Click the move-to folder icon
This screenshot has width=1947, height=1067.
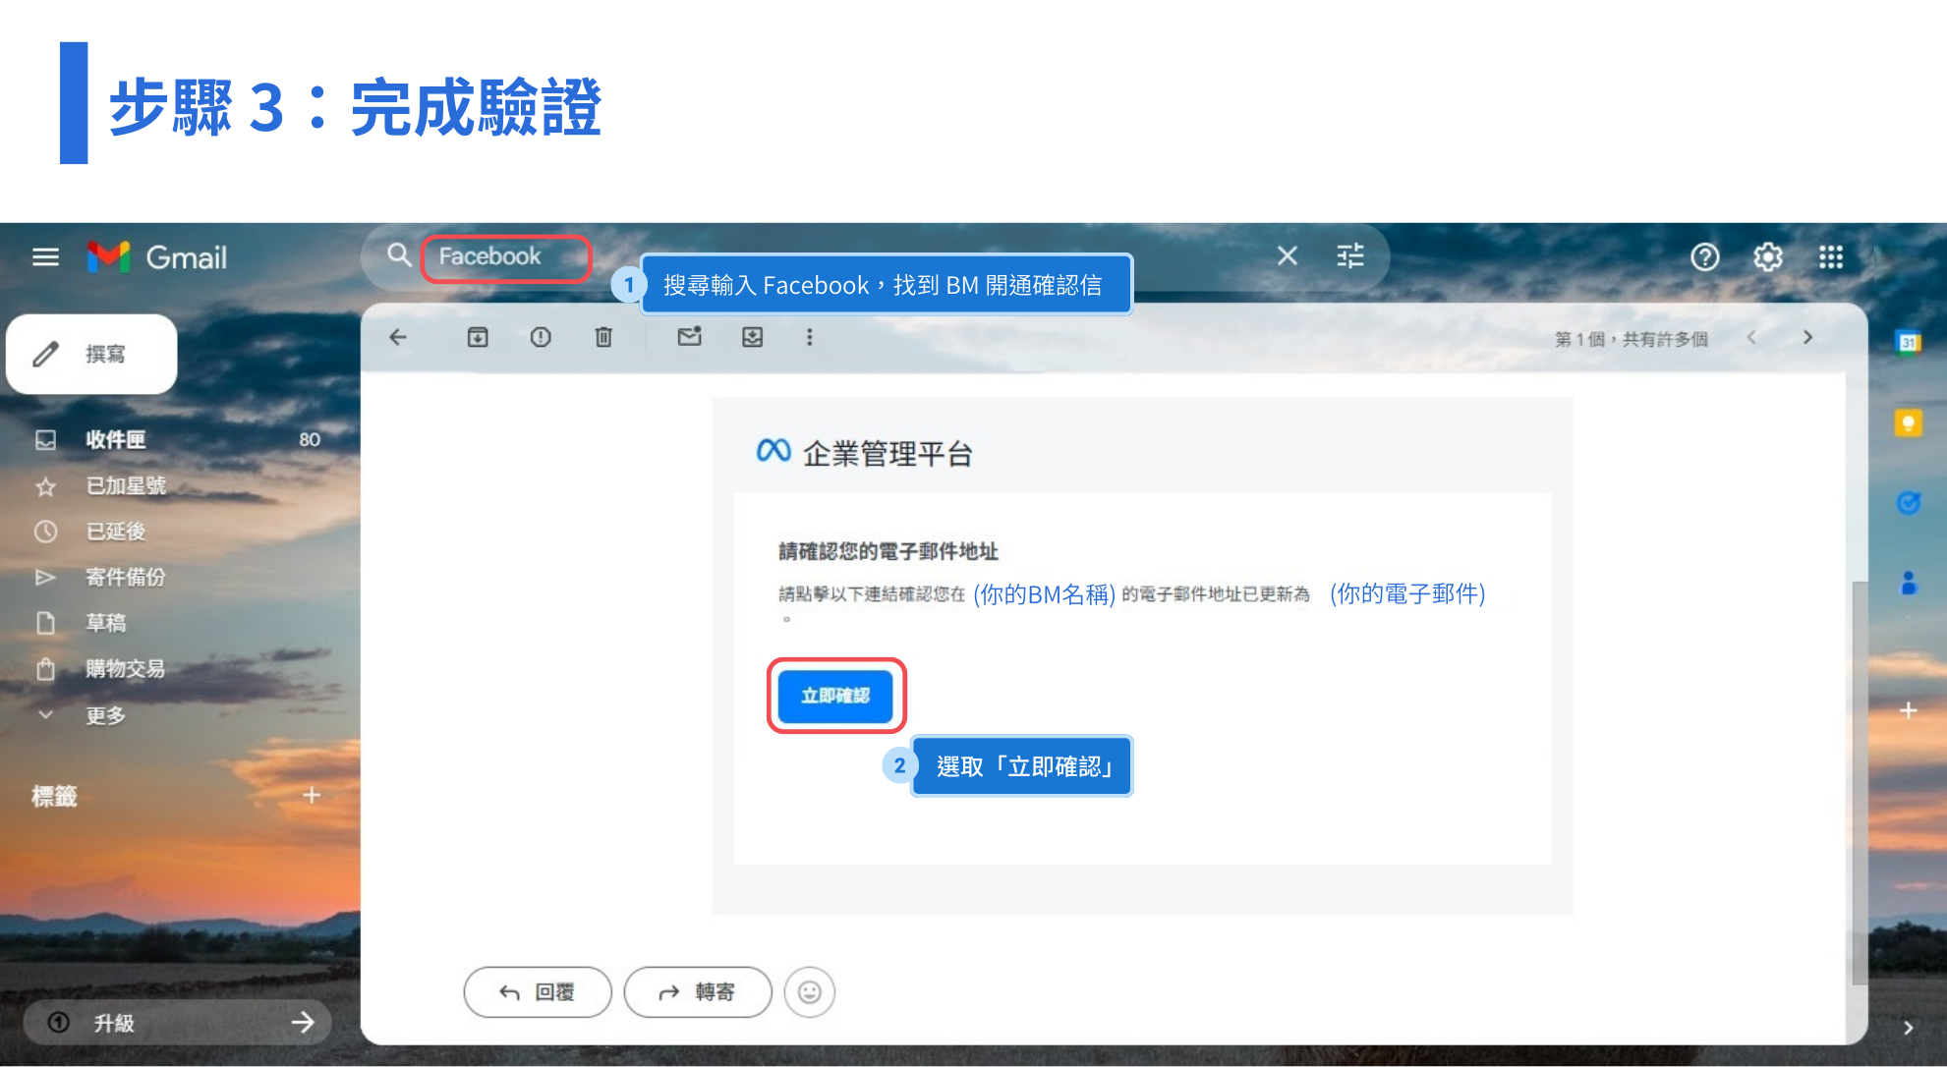(x=752, y=338)
